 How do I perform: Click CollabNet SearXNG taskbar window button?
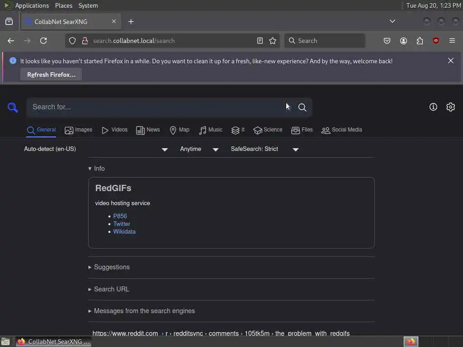(x=54, y=342)
